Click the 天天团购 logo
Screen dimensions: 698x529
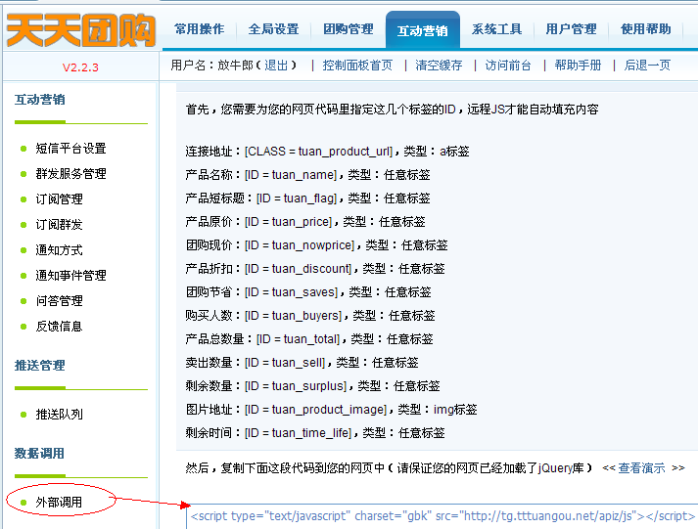pos(80,29)
